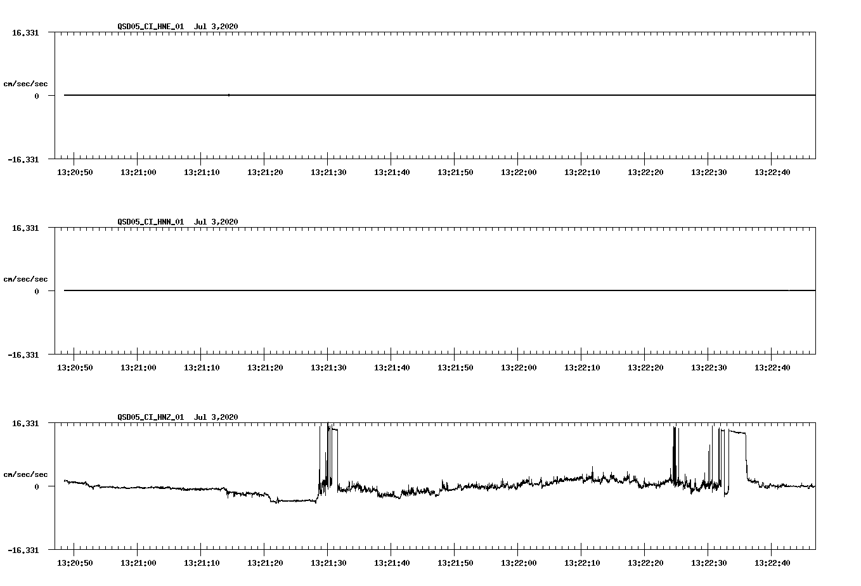Image resolution: width=861 pixels, height=586 pixels.
Task: Click the cm/sec/sec unit label of HNZ plot
Action: 25,475
